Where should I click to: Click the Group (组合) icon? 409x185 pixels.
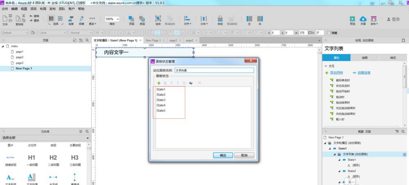point(158,19)
